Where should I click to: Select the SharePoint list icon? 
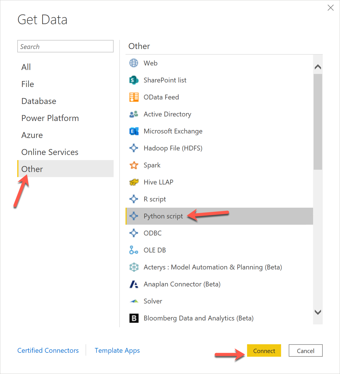[134, 80]
